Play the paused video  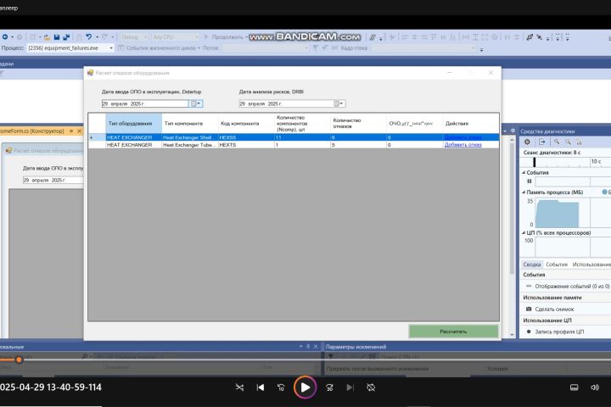(305, 387)
